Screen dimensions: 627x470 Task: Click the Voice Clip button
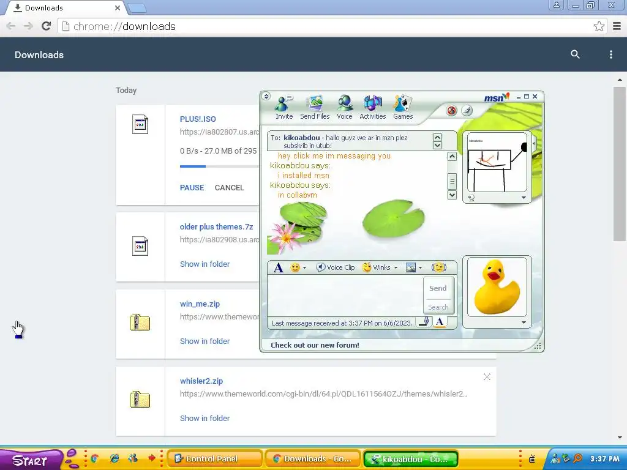tap(335, 267)
